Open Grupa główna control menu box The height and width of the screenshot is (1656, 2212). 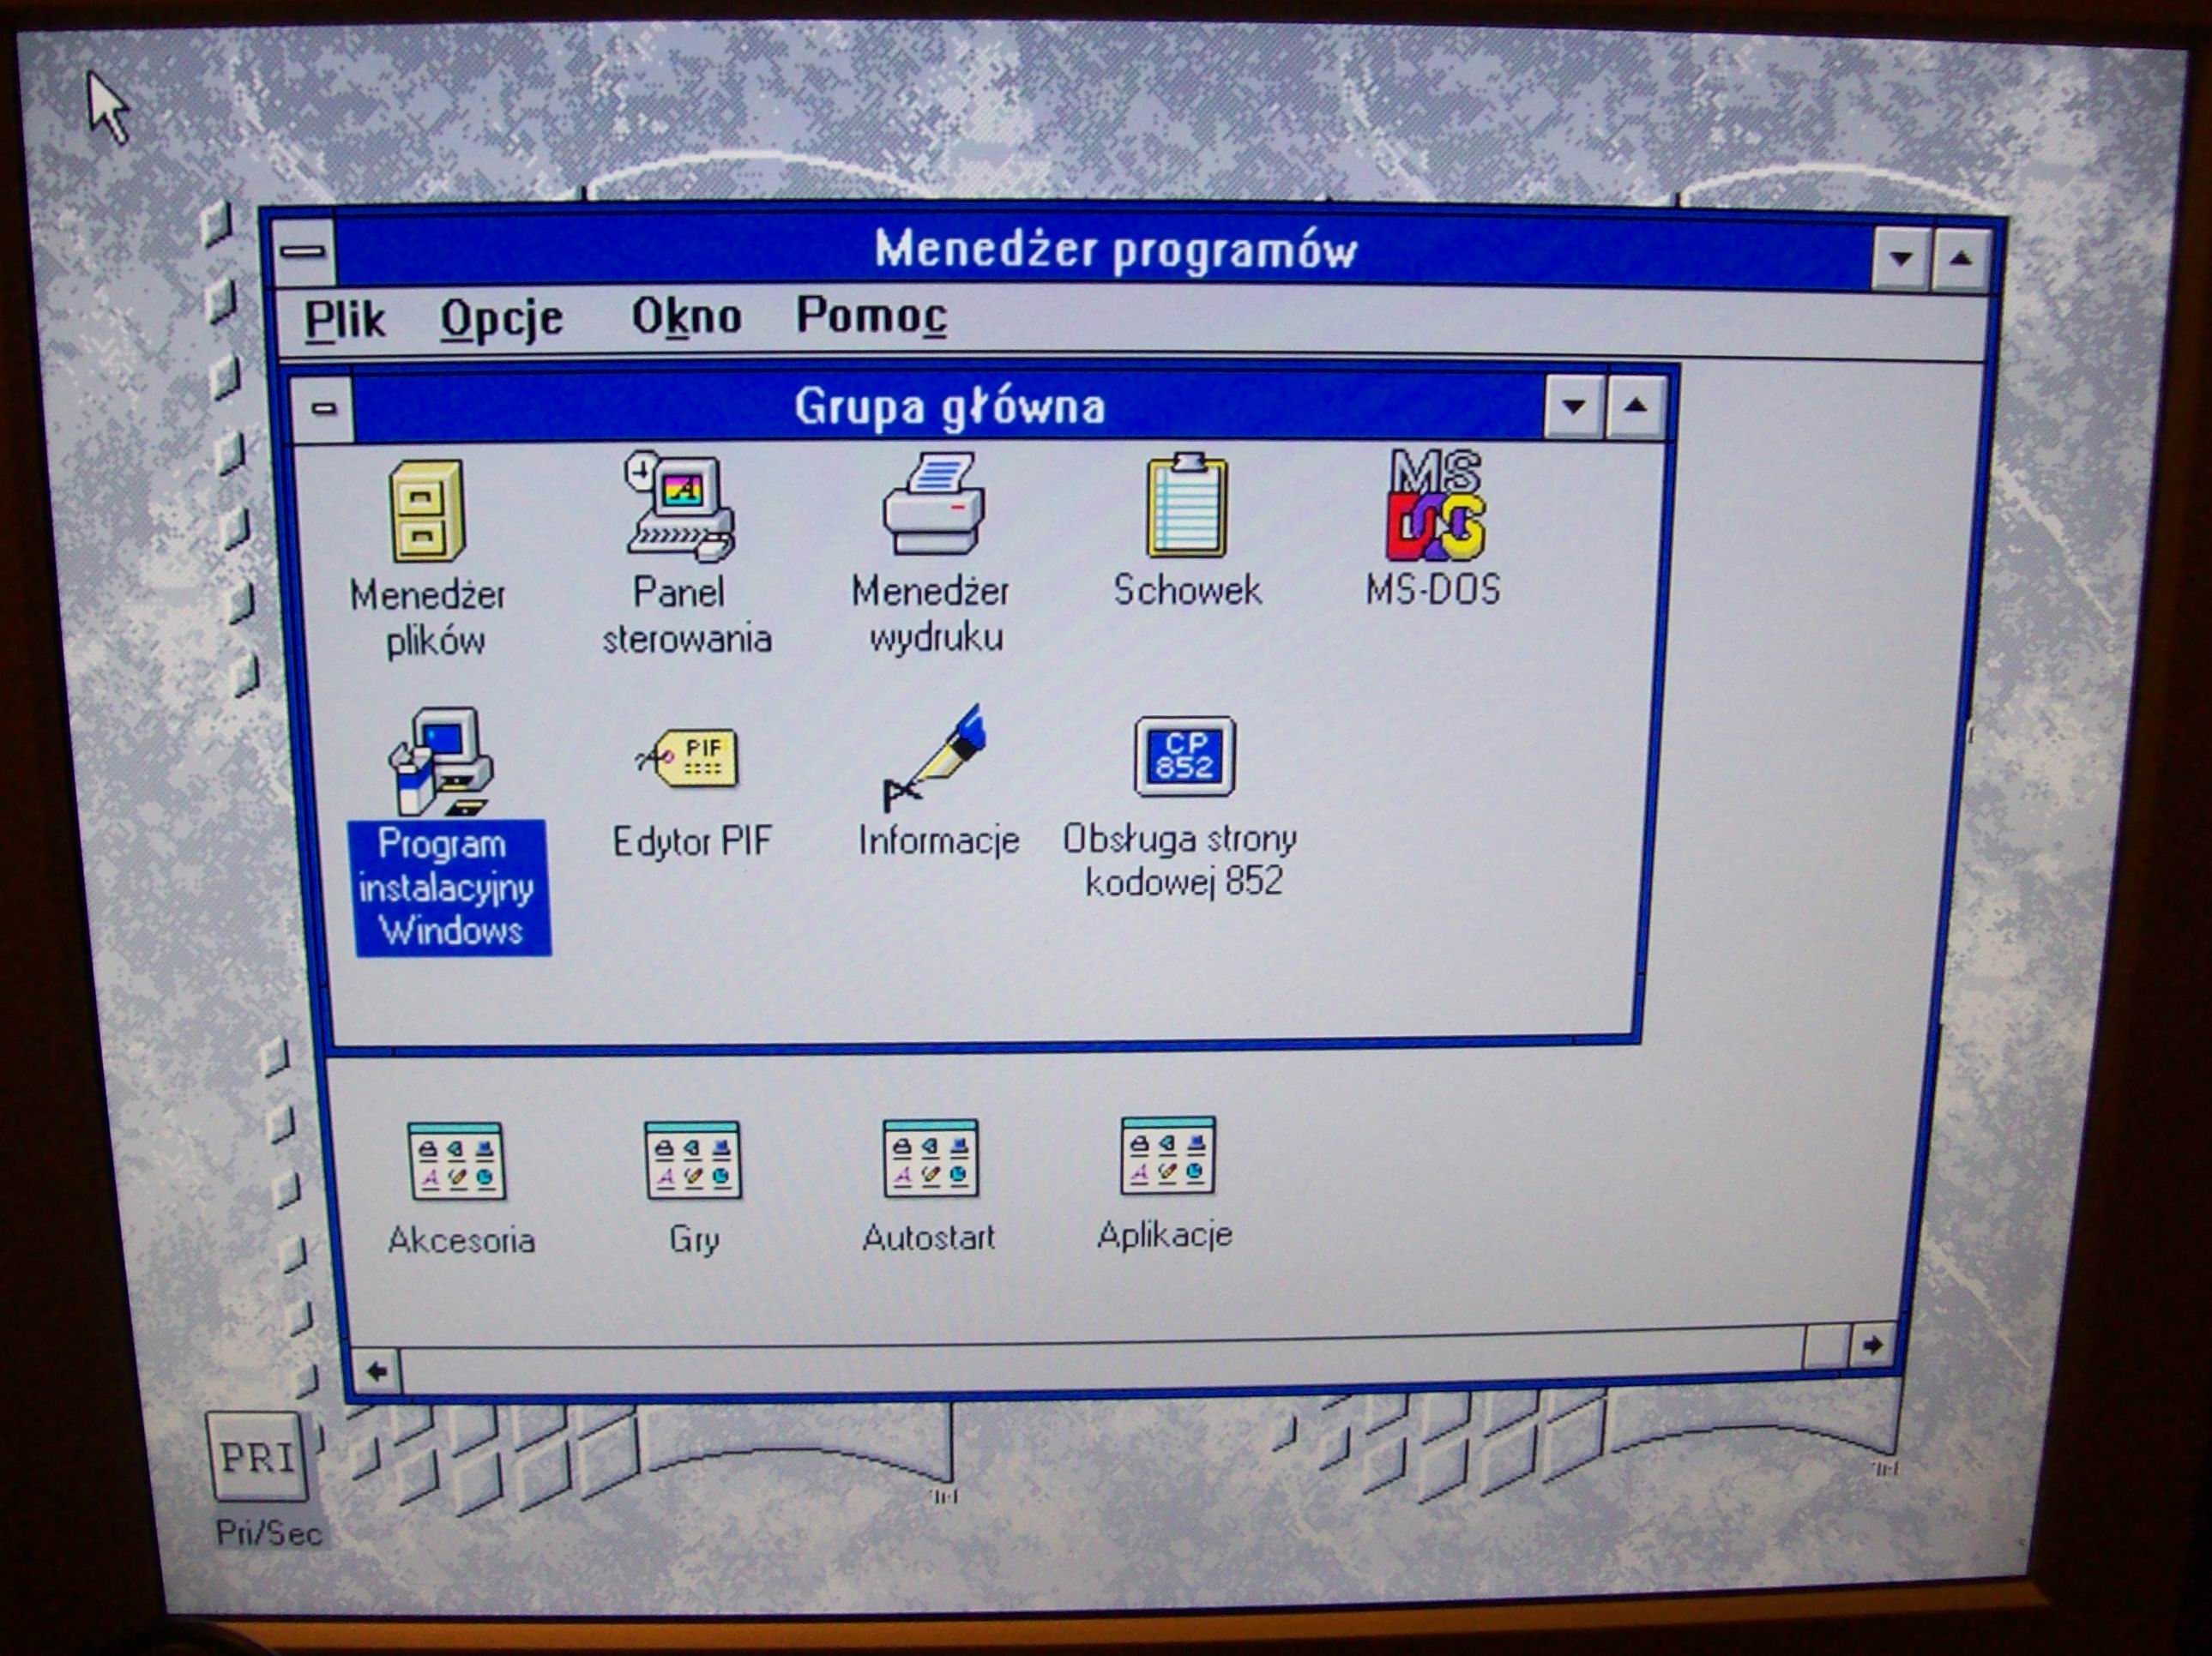(324, 408)
